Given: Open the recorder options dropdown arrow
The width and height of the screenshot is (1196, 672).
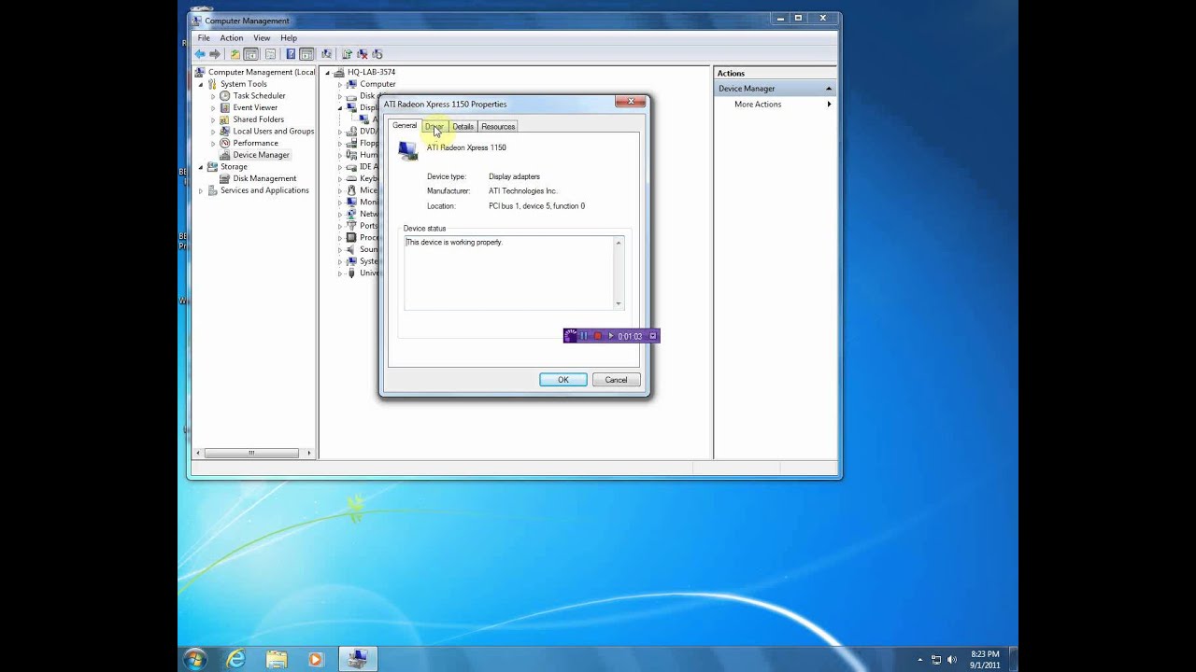Looking at the screenshot, I should click(x=653, y=336).
